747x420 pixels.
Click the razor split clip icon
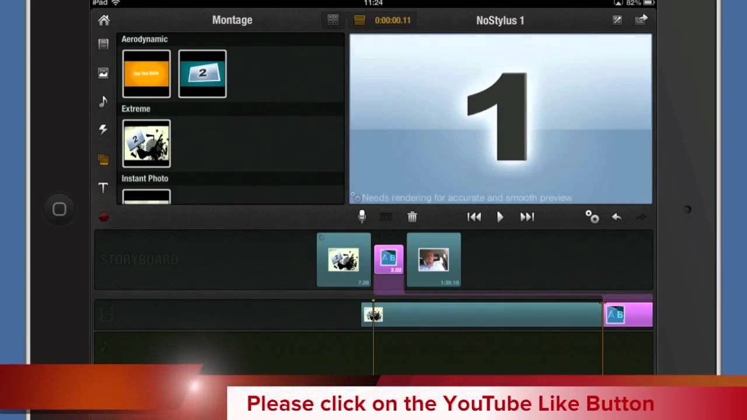(x=386, y=217)
